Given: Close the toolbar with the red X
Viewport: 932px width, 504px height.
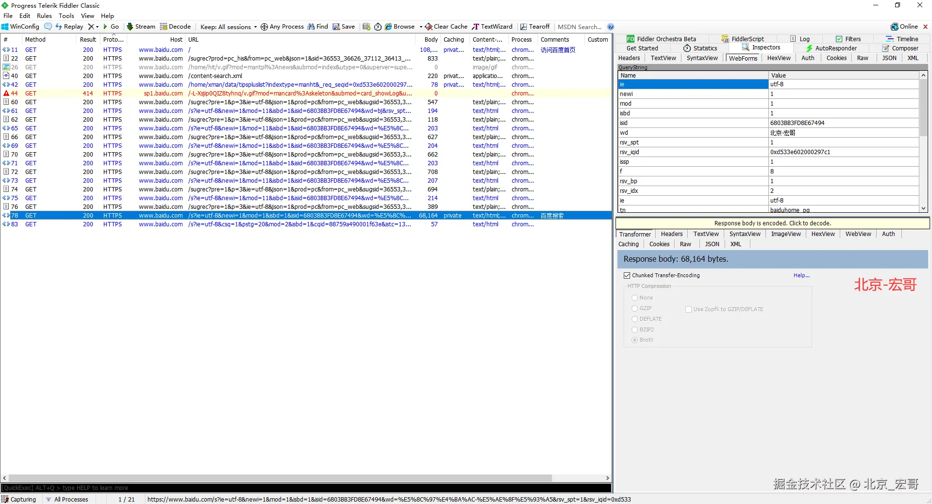Looking at the screenshot, I should [x=925, y=27].
